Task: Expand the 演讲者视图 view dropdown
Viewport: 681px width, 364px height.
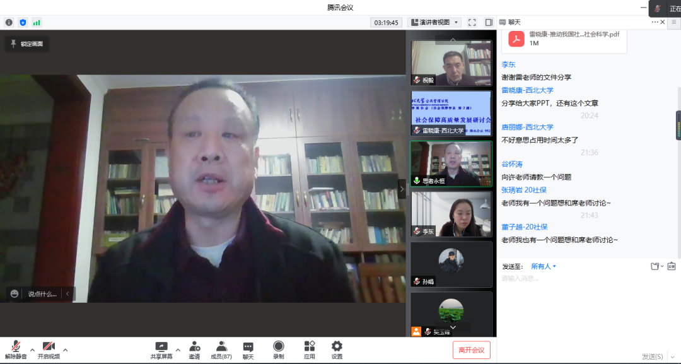Action: [434, 23]
